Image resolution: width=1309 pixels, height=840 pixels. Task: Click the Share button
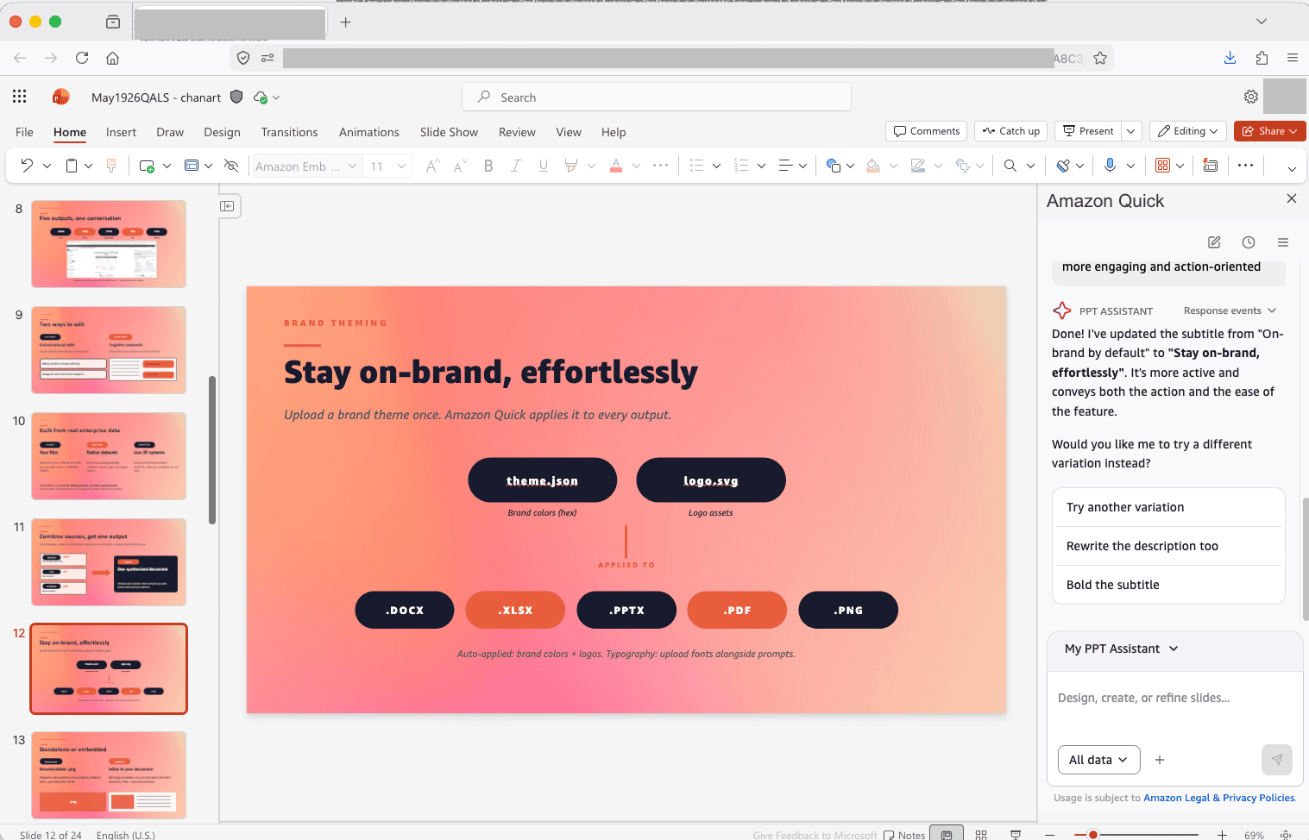[1269, 131]
